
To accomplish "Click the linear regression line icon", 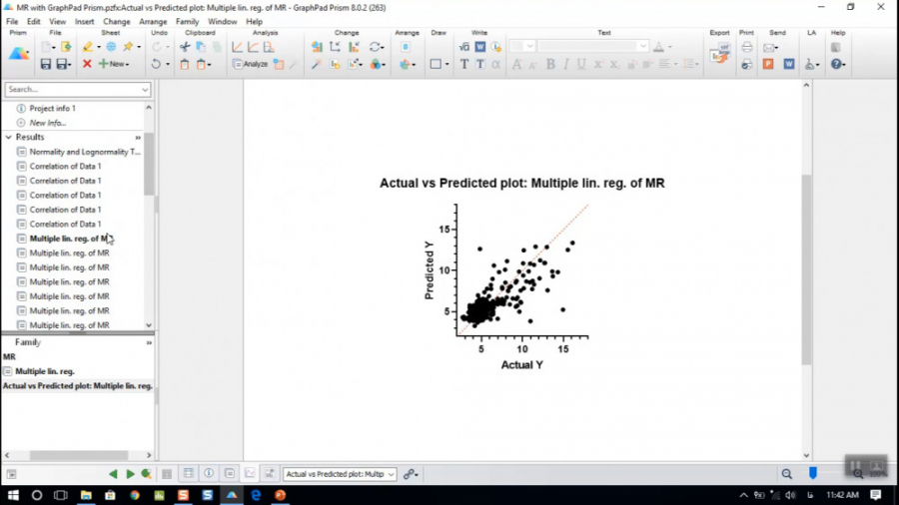I will coord(237,47).
